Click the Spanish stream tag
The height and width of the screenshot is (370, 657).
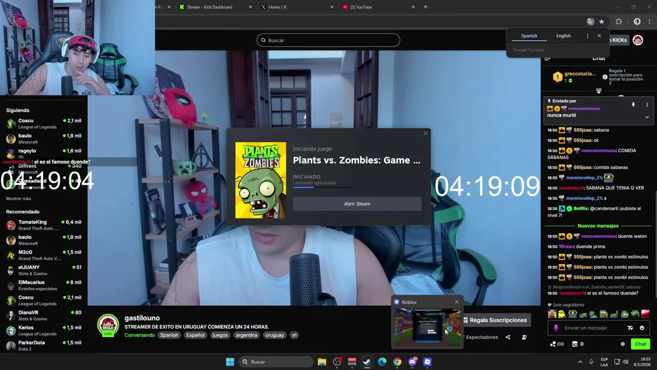pyautogui.click(x=169, y=335)
